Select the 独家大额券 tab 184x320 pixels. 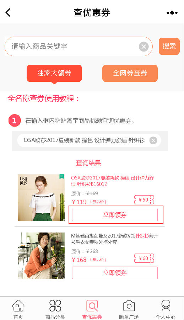click(x=54, y=73)
